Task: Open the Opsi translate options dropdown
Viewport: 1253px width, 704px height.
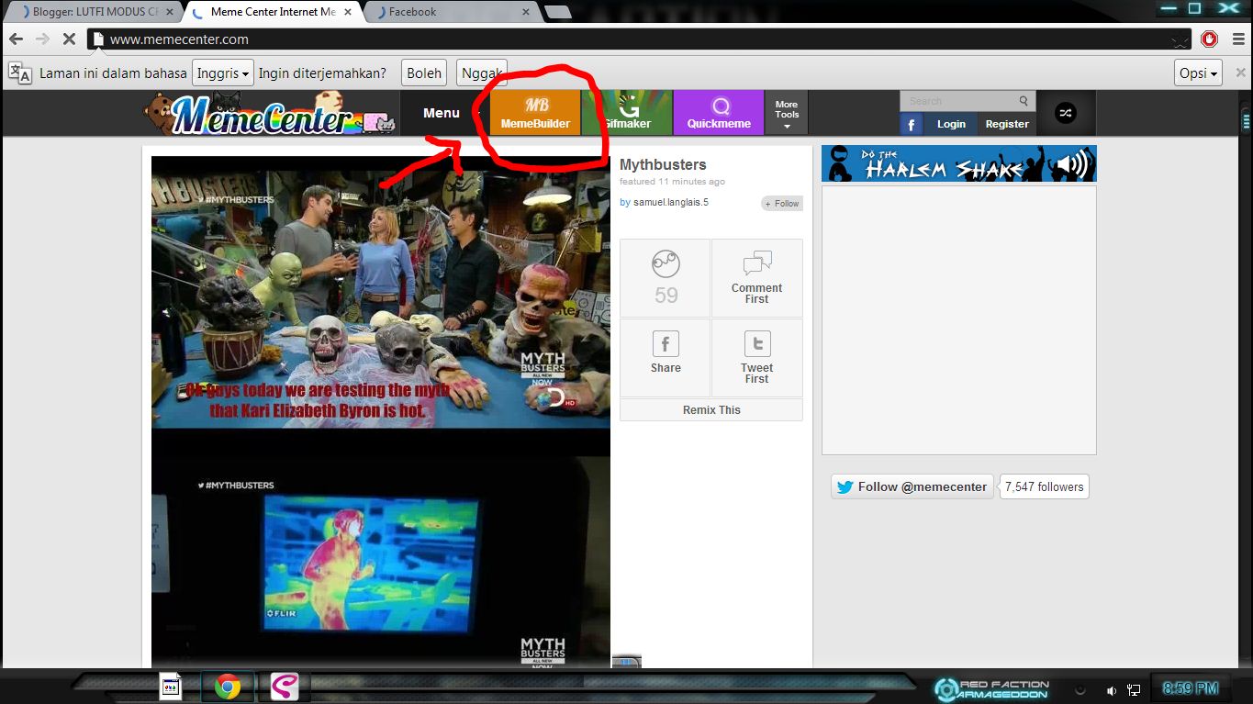Action: click(x=1199, y=73)
